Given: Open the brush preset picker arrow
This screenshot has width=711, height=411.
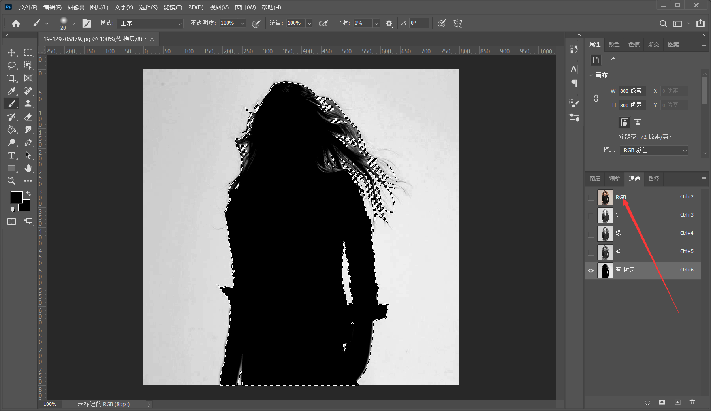Looking at the screenshot, I should (73, 23).
